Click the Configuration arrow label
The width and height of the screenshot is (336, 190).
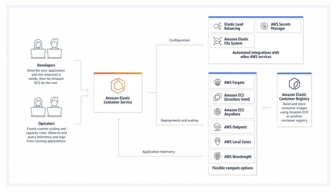tap(179, 40)
